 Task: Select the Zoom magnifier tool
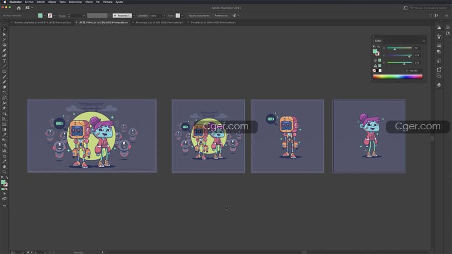click(4, 172)
